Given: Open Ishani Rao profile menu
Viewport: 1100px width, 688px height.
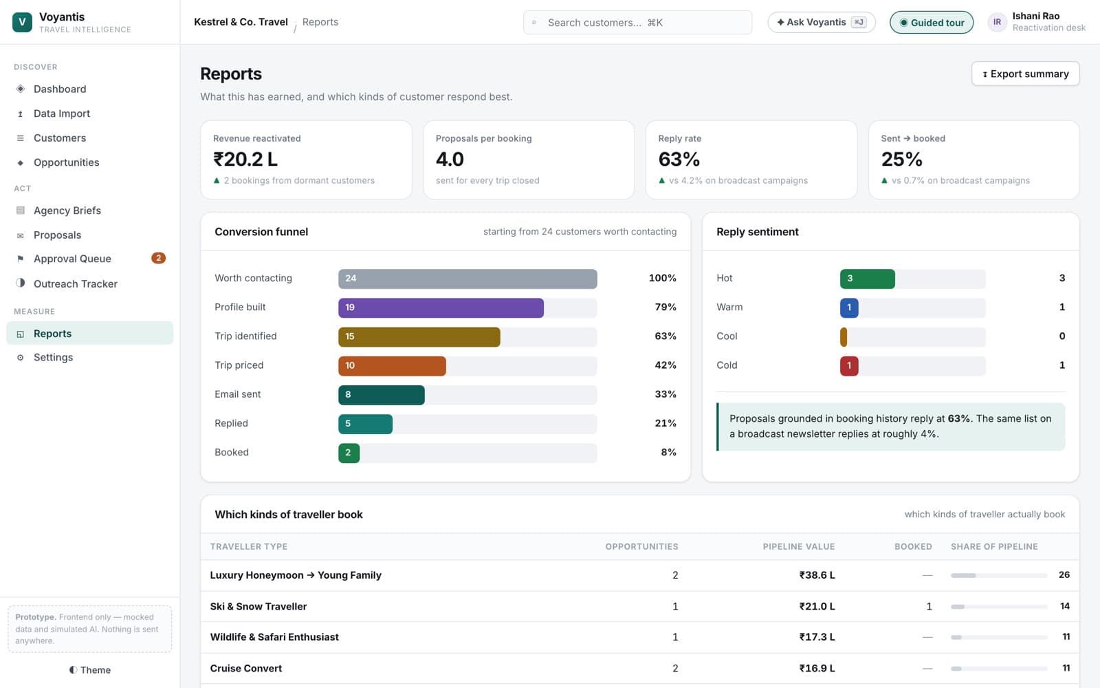Looking at the screenshot, I should (1037, 22).
